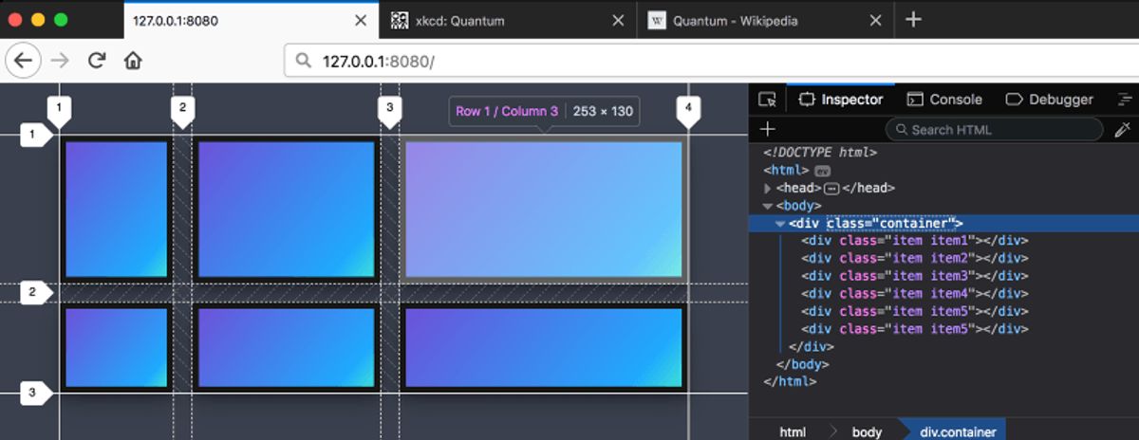
Task: Select the 127.0.0.1:8080 browser tab
Action: click(x=250, y=20)
